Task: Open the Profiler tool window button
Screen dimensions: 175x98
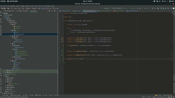Action: tap(25, 95)
